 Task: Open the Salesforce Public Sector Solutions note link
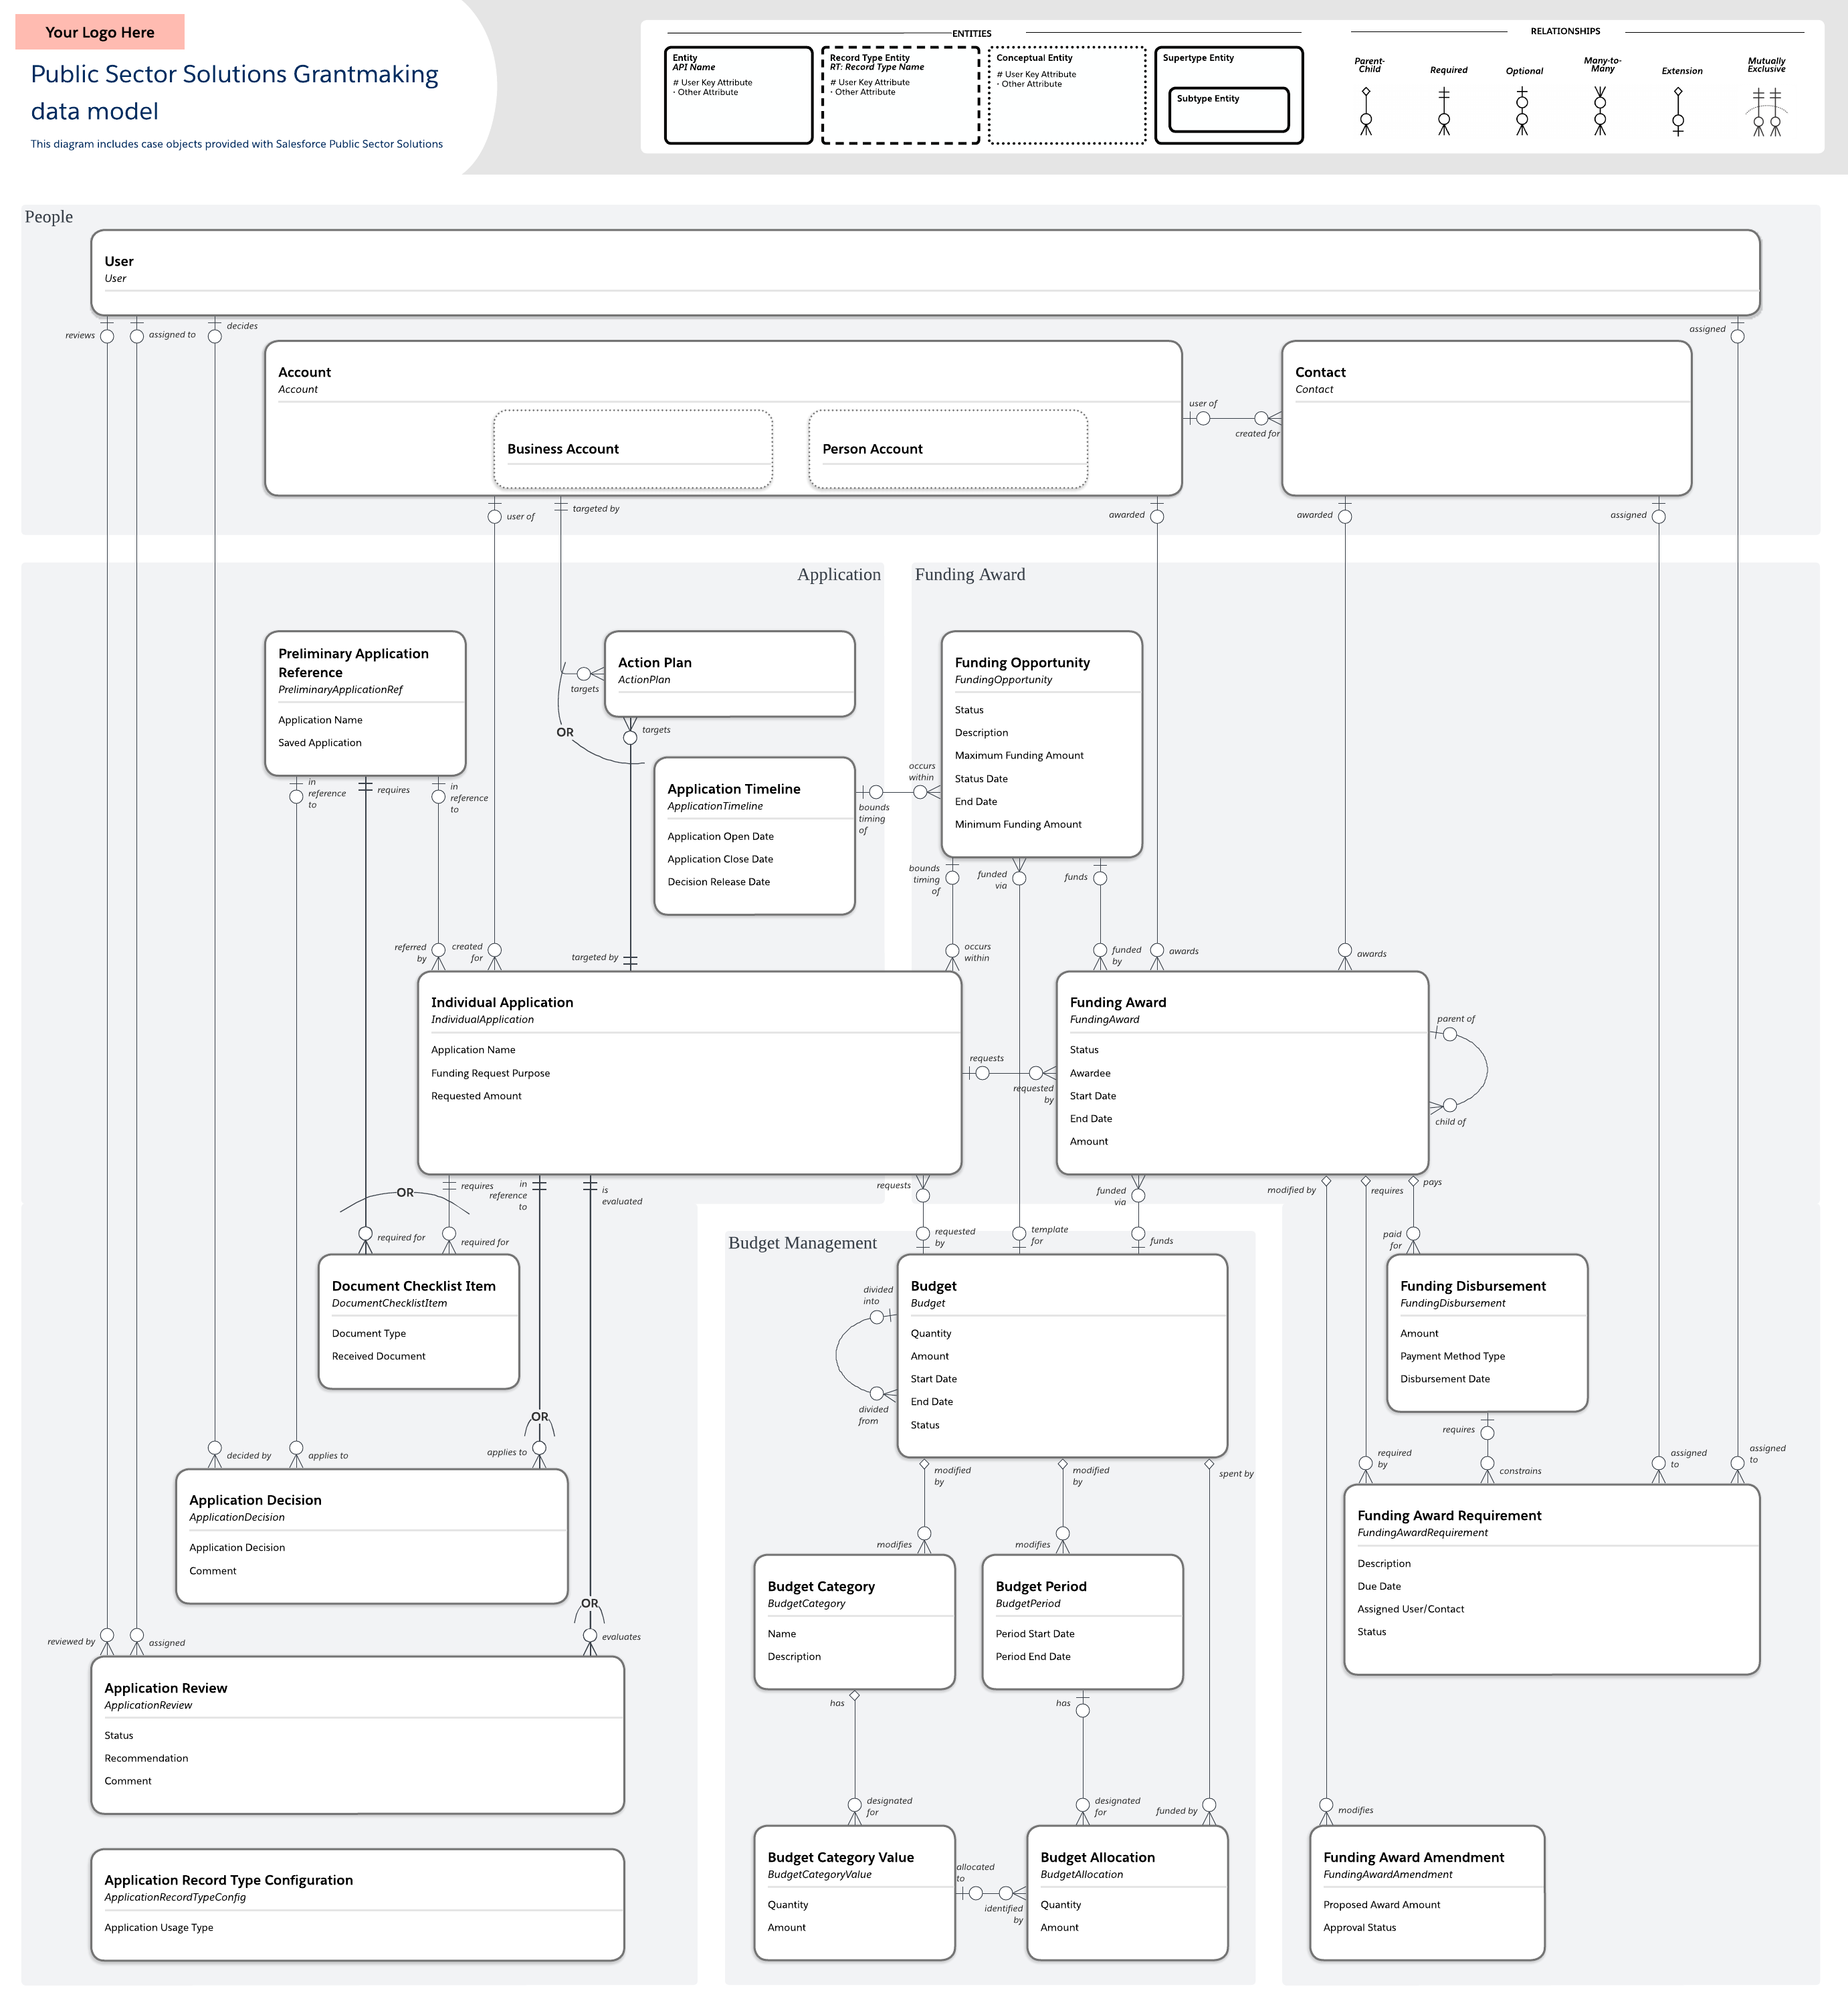pyautogui.click(x=237, y=144)
